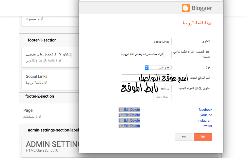Click the title field containing Social Links
The height and width of the screenshot is (158, 247).
tap(147, 41)
